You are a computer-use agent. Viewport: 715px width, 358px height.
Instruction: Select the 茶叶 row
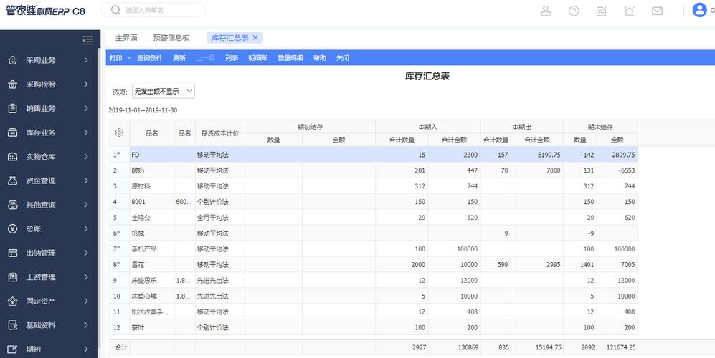coord(373,327)
